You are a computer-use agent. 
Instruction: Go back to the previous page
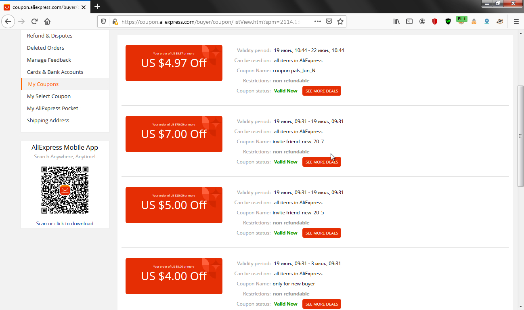[8, 21]
